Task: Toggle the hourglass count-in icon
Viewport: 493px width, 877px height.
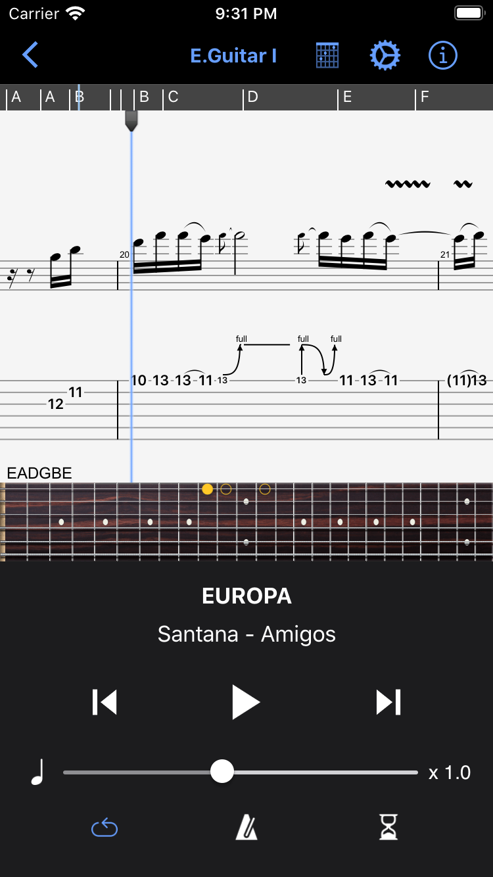Action: pyautogui.click(x=388, y=827)
